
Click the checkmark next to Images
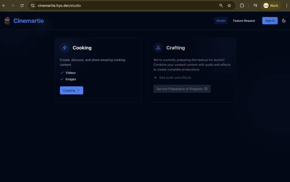(62, 79)
